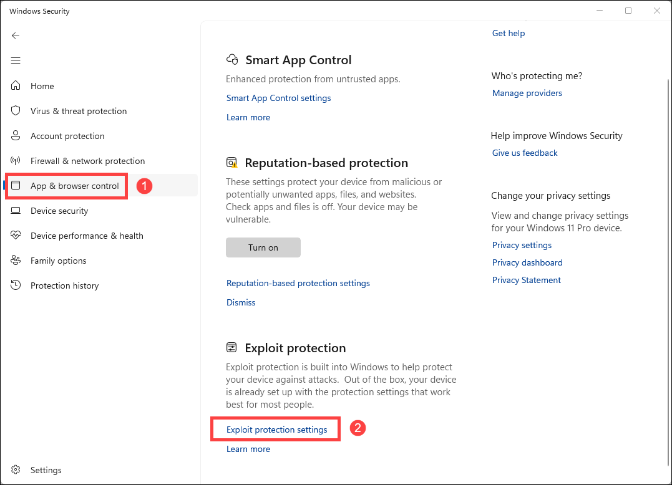This screenshot has height=485, width=672.
Task: Open Settings via the gear icon
Action: (16, 470)
